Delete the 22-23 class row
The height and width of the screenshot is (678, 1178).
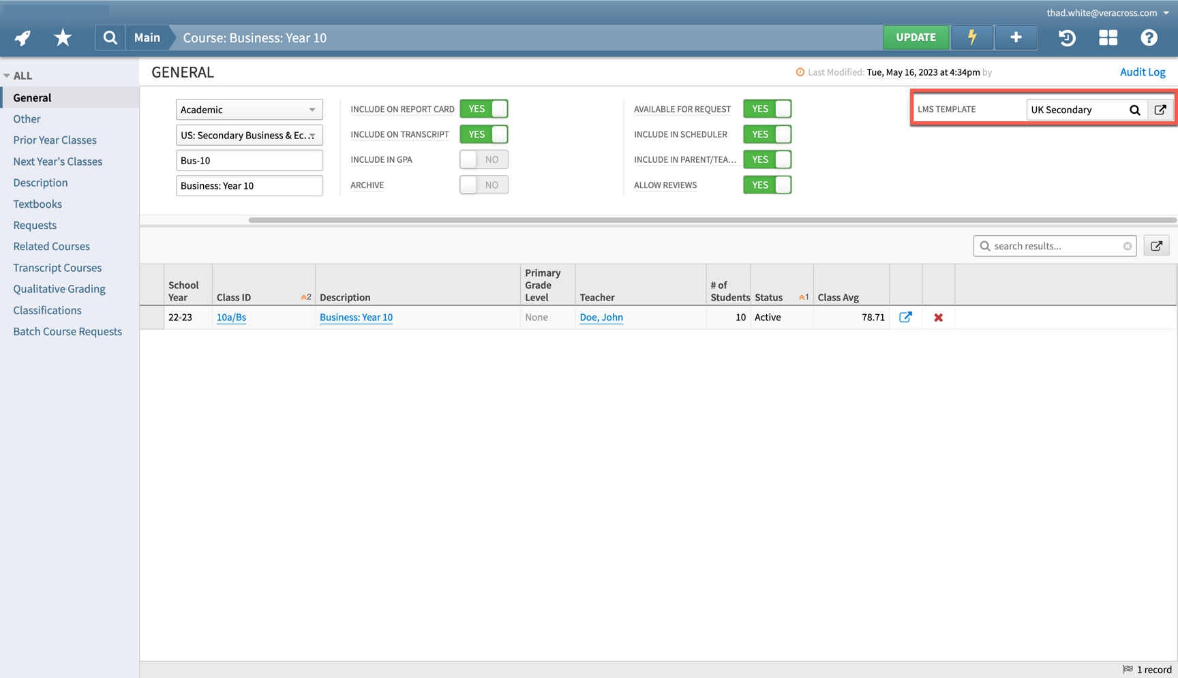(939, 317)
